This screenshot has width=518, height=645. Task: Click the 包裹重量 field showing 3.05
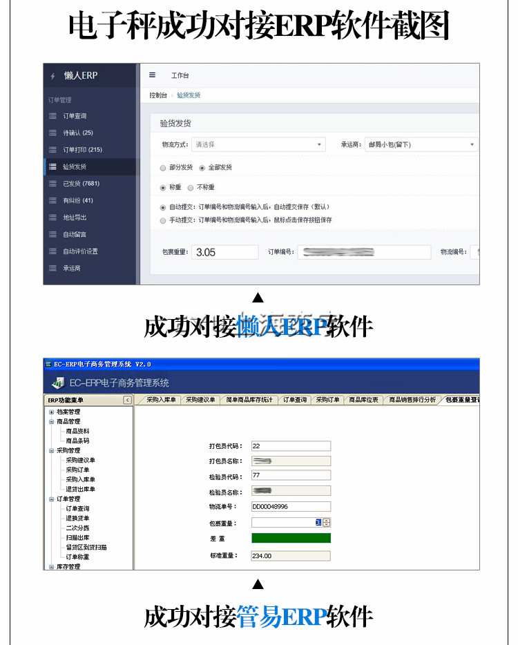[224, 253]
